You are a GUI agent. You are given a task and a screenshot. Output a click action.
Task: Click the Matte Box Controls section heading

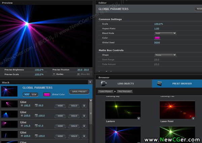[x=111, y=50]
